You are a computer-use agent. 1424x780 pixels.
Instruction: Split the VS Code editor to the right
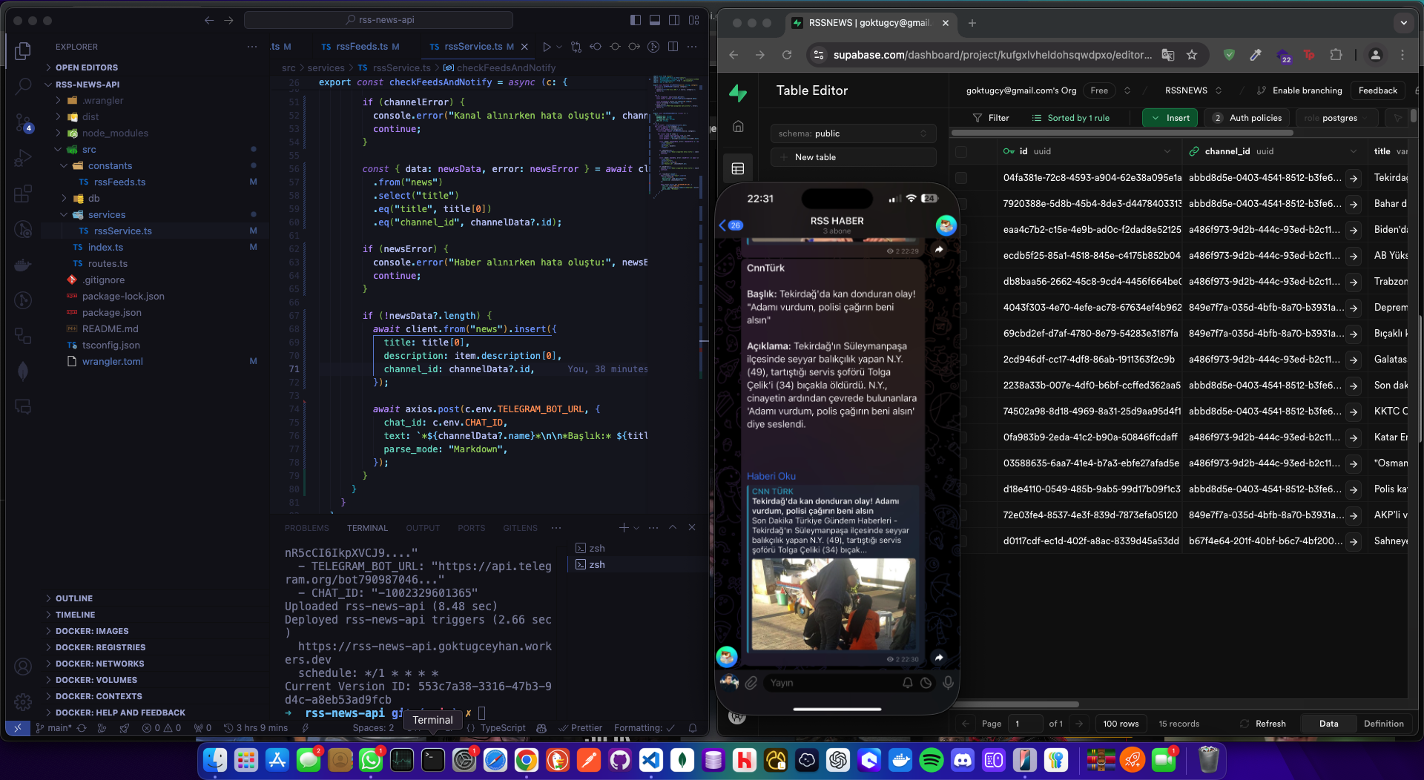[673, 47]
